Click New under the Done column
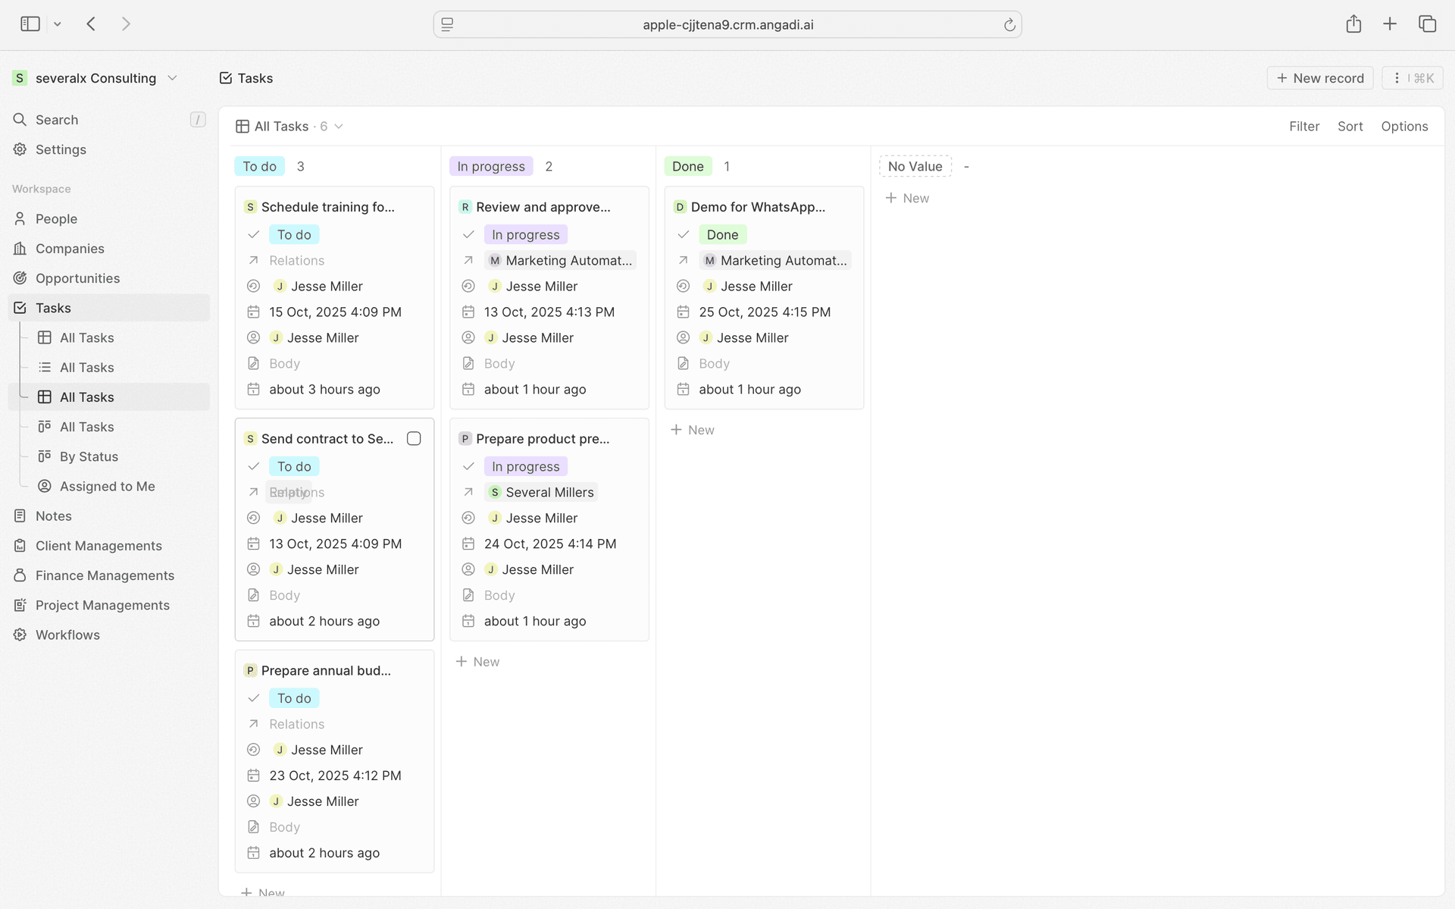Image resolution: width=1455 pixels, height=909 pixels. click(691, 430)
